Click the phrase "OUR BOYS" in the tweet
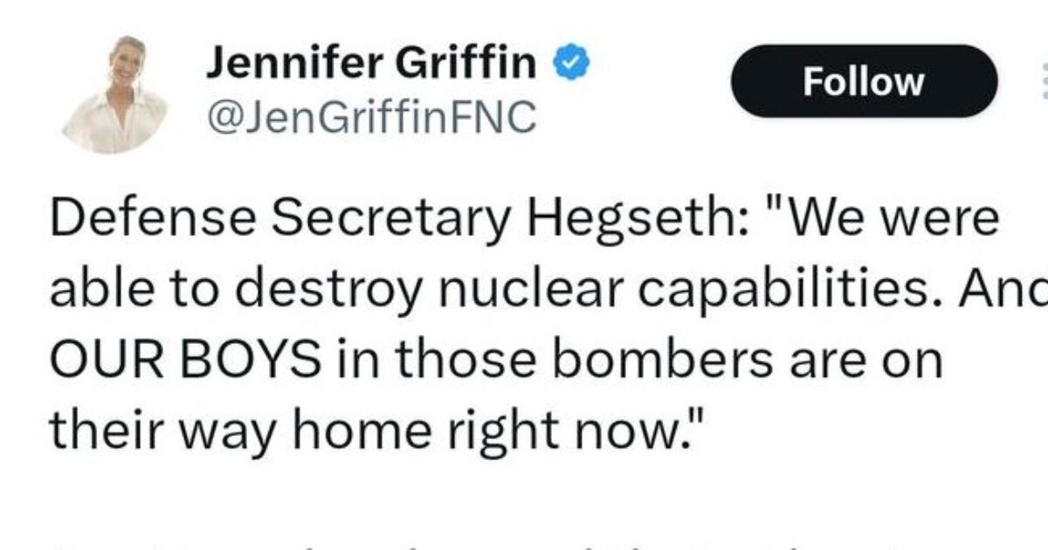The width and height of the screenshot is (1048, 550). pyautogui.click(x=184, y=361)
